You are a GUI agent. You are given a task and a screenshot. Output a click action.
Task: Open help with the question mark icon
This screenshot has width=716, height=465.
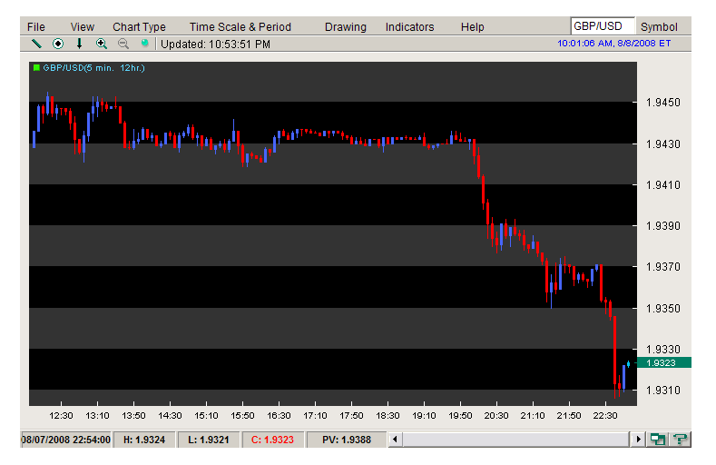point(679,440)
